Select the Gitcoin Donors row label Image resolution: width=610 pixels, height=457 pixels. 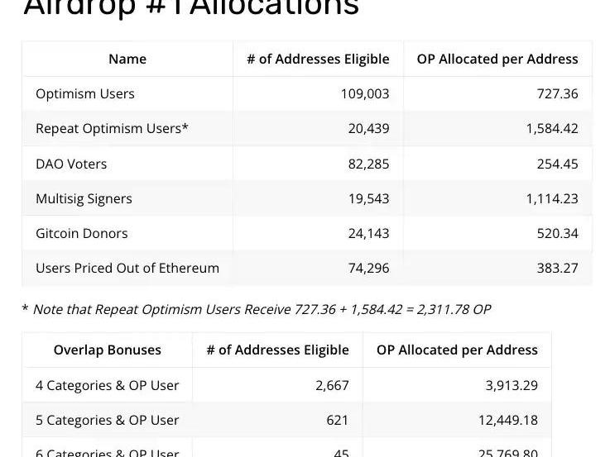click(x=82, y=233)
